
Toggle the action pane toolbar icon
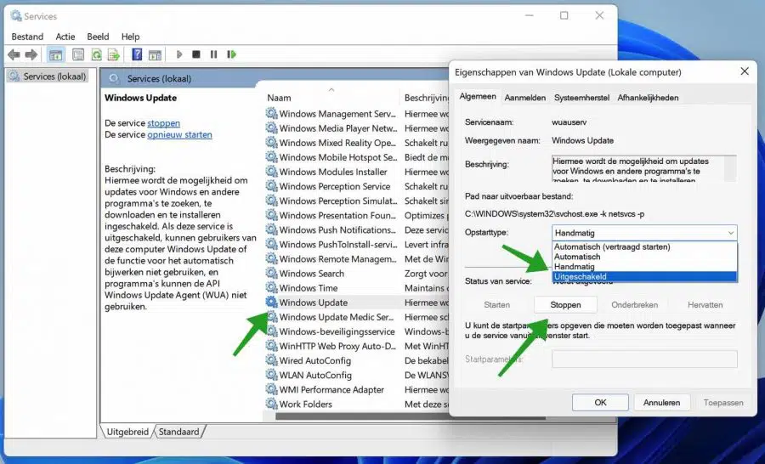156,54
